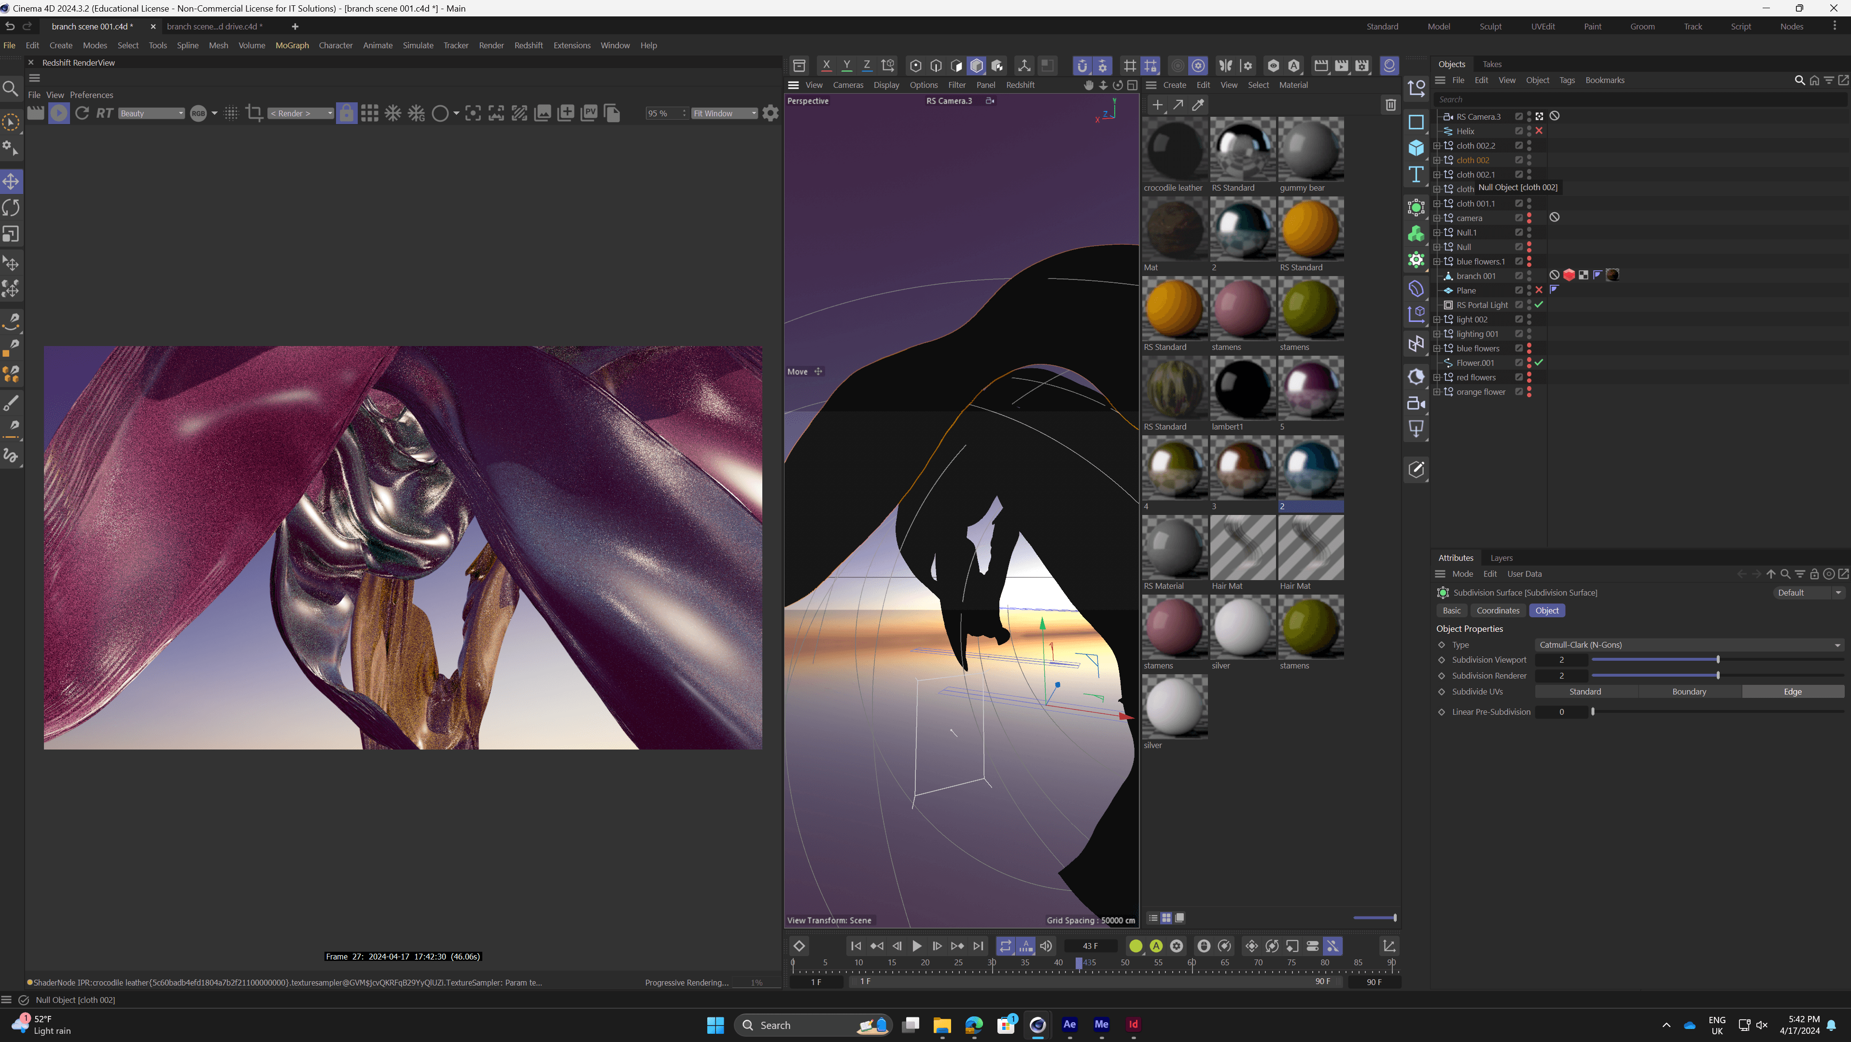Toggle layer checkbox for cloth 002.2
This screenshot has width=1851, height=1042.
point(1519,146)
